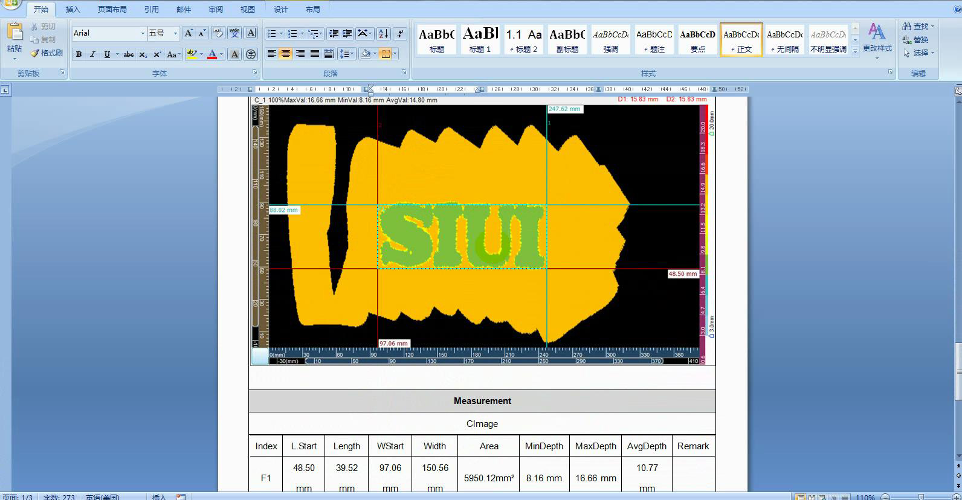The width and height of the screenshot is (962, 500).
Task: Click the Sort A-Z icon
Action: pyautogui.click(x=383, y=33)
